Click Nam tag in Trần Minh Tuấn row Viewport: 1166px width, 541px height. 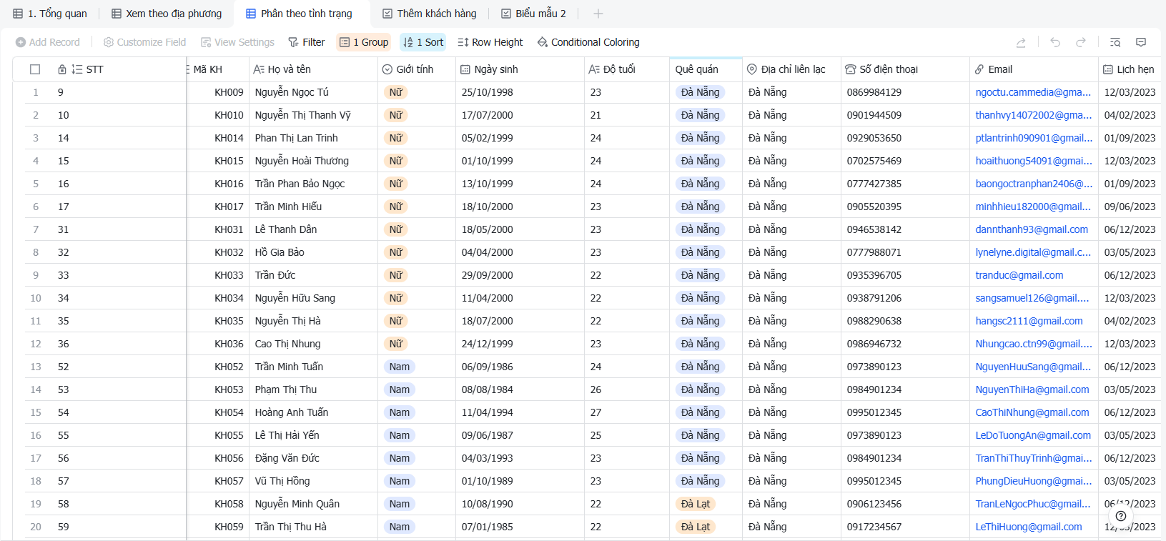400,367
